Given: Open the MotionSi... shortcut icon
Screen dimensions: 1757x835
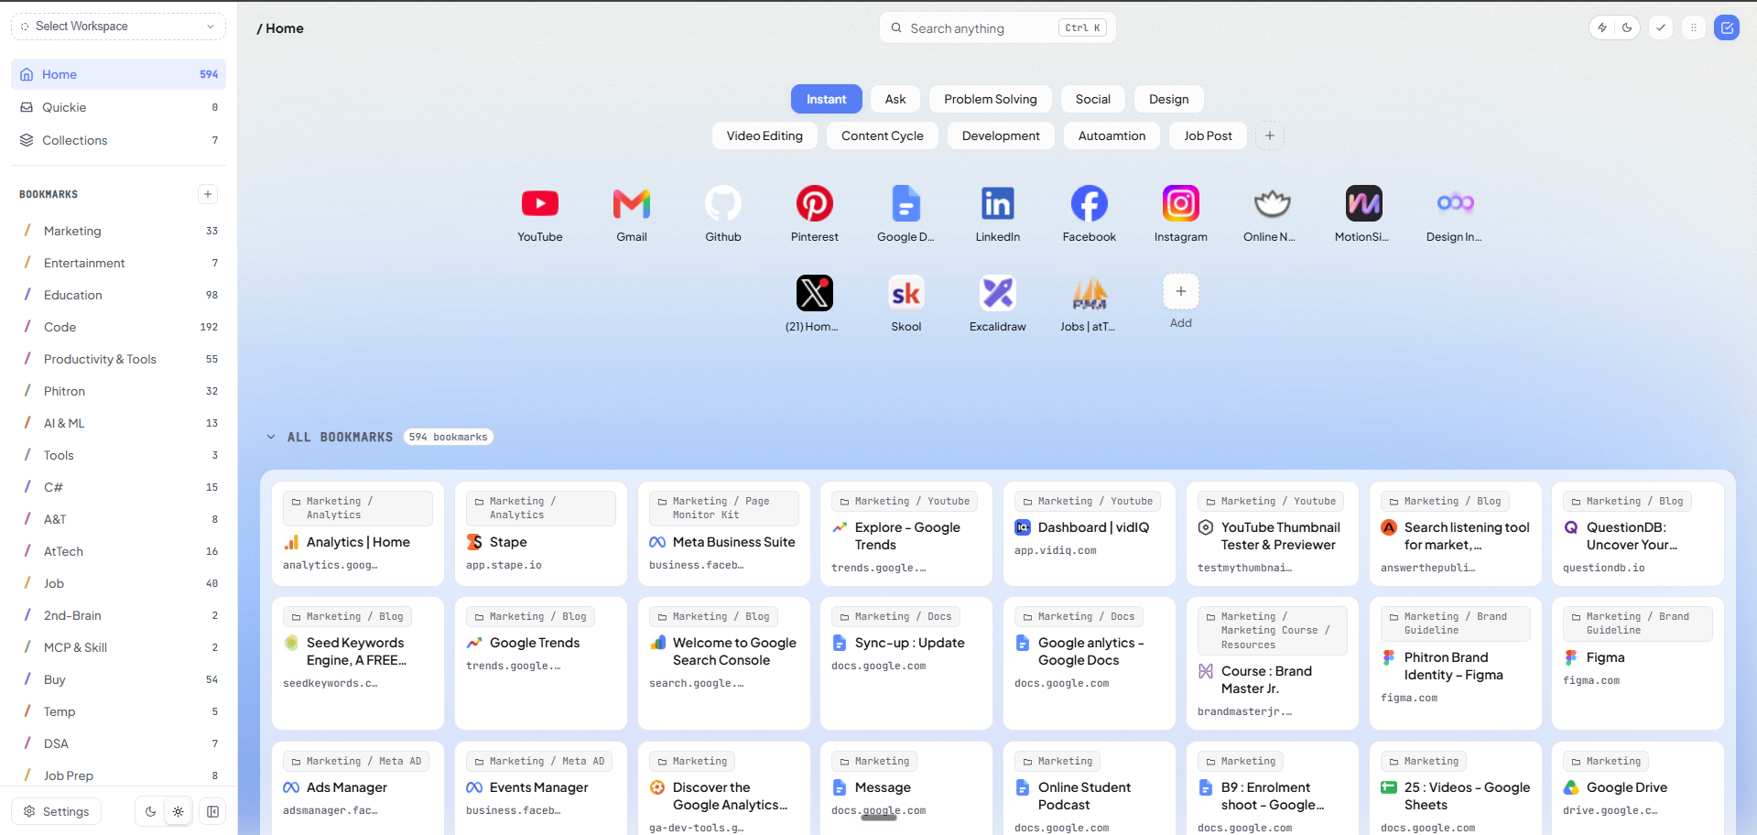Looking at the screenshot, I should click(1364, 203).
